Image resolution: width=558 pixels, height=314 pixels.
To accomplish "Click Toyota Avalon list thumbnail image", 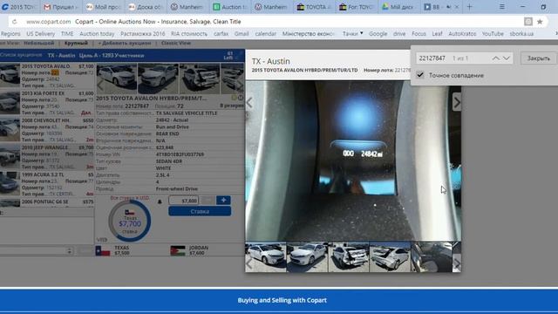I will [x=10, y=75].
